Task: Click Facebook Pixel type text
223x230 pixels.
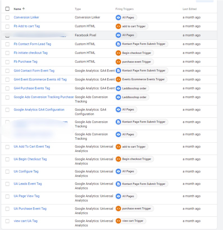Action: 85,35
